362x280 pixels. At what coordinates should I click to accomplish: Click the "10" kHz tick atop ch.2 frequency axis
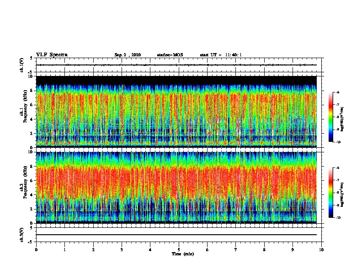click(x=31, y=152)
